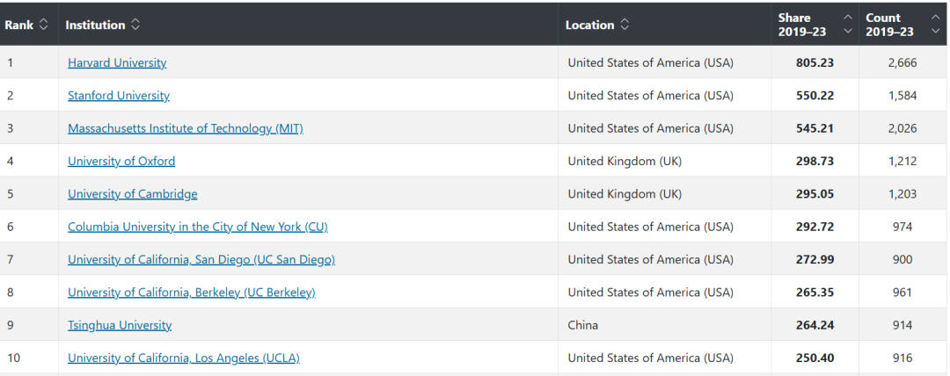The height and width of the screenshot is (376, 950).
Task: Open Stanford University link
Action: (x=119, y=96)
